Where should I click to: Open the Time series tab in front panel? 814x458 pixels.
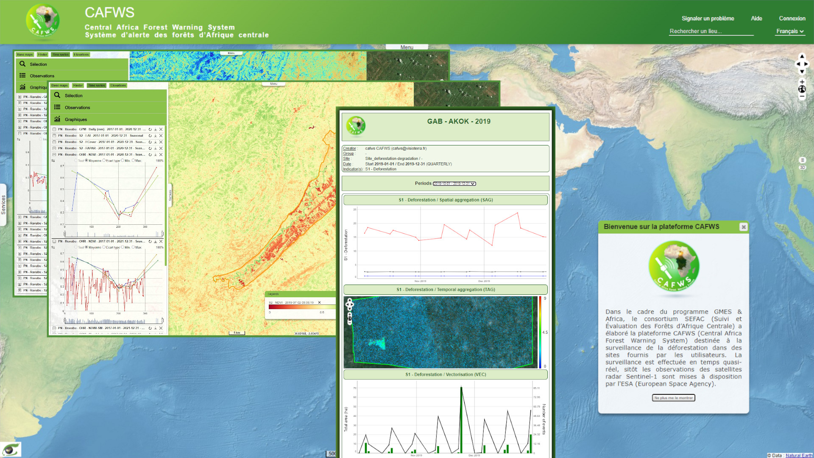[x=97, y=85]
